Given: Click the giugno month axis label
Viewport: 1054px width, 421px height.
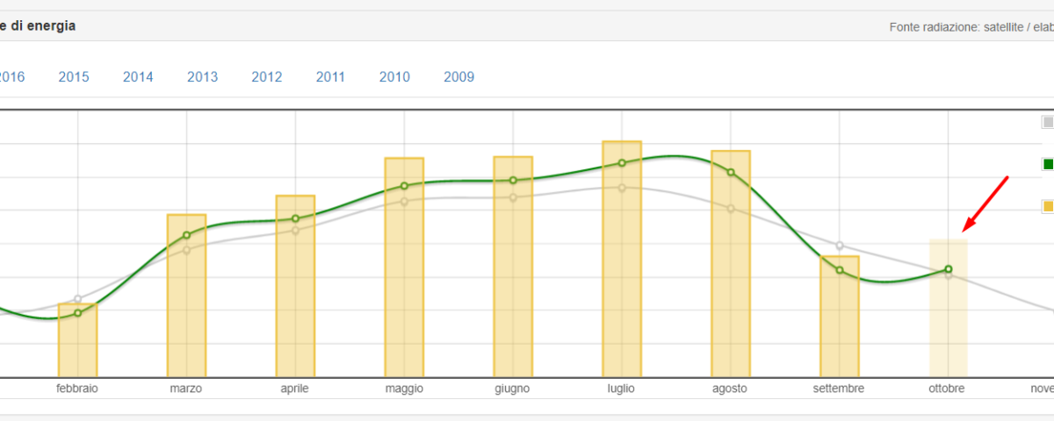Looking at the screenshot, I should pyautogui.click(x=513, y=389).
